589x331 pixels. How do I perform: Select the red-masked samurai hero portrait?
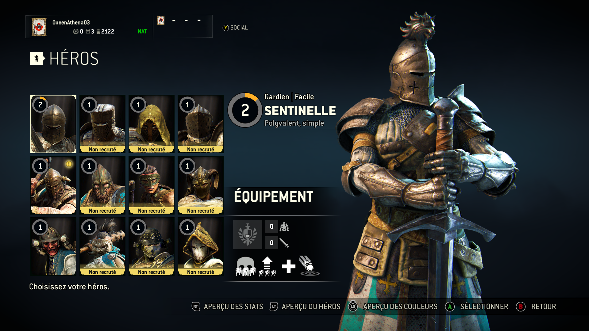pyautogui.click(x=53, y=246)
